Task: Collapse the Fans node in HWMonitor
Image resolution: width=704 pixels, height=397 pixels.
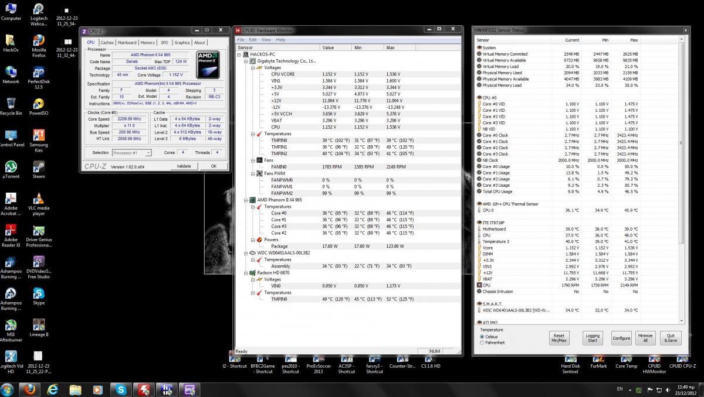Action: pos(252,160)
